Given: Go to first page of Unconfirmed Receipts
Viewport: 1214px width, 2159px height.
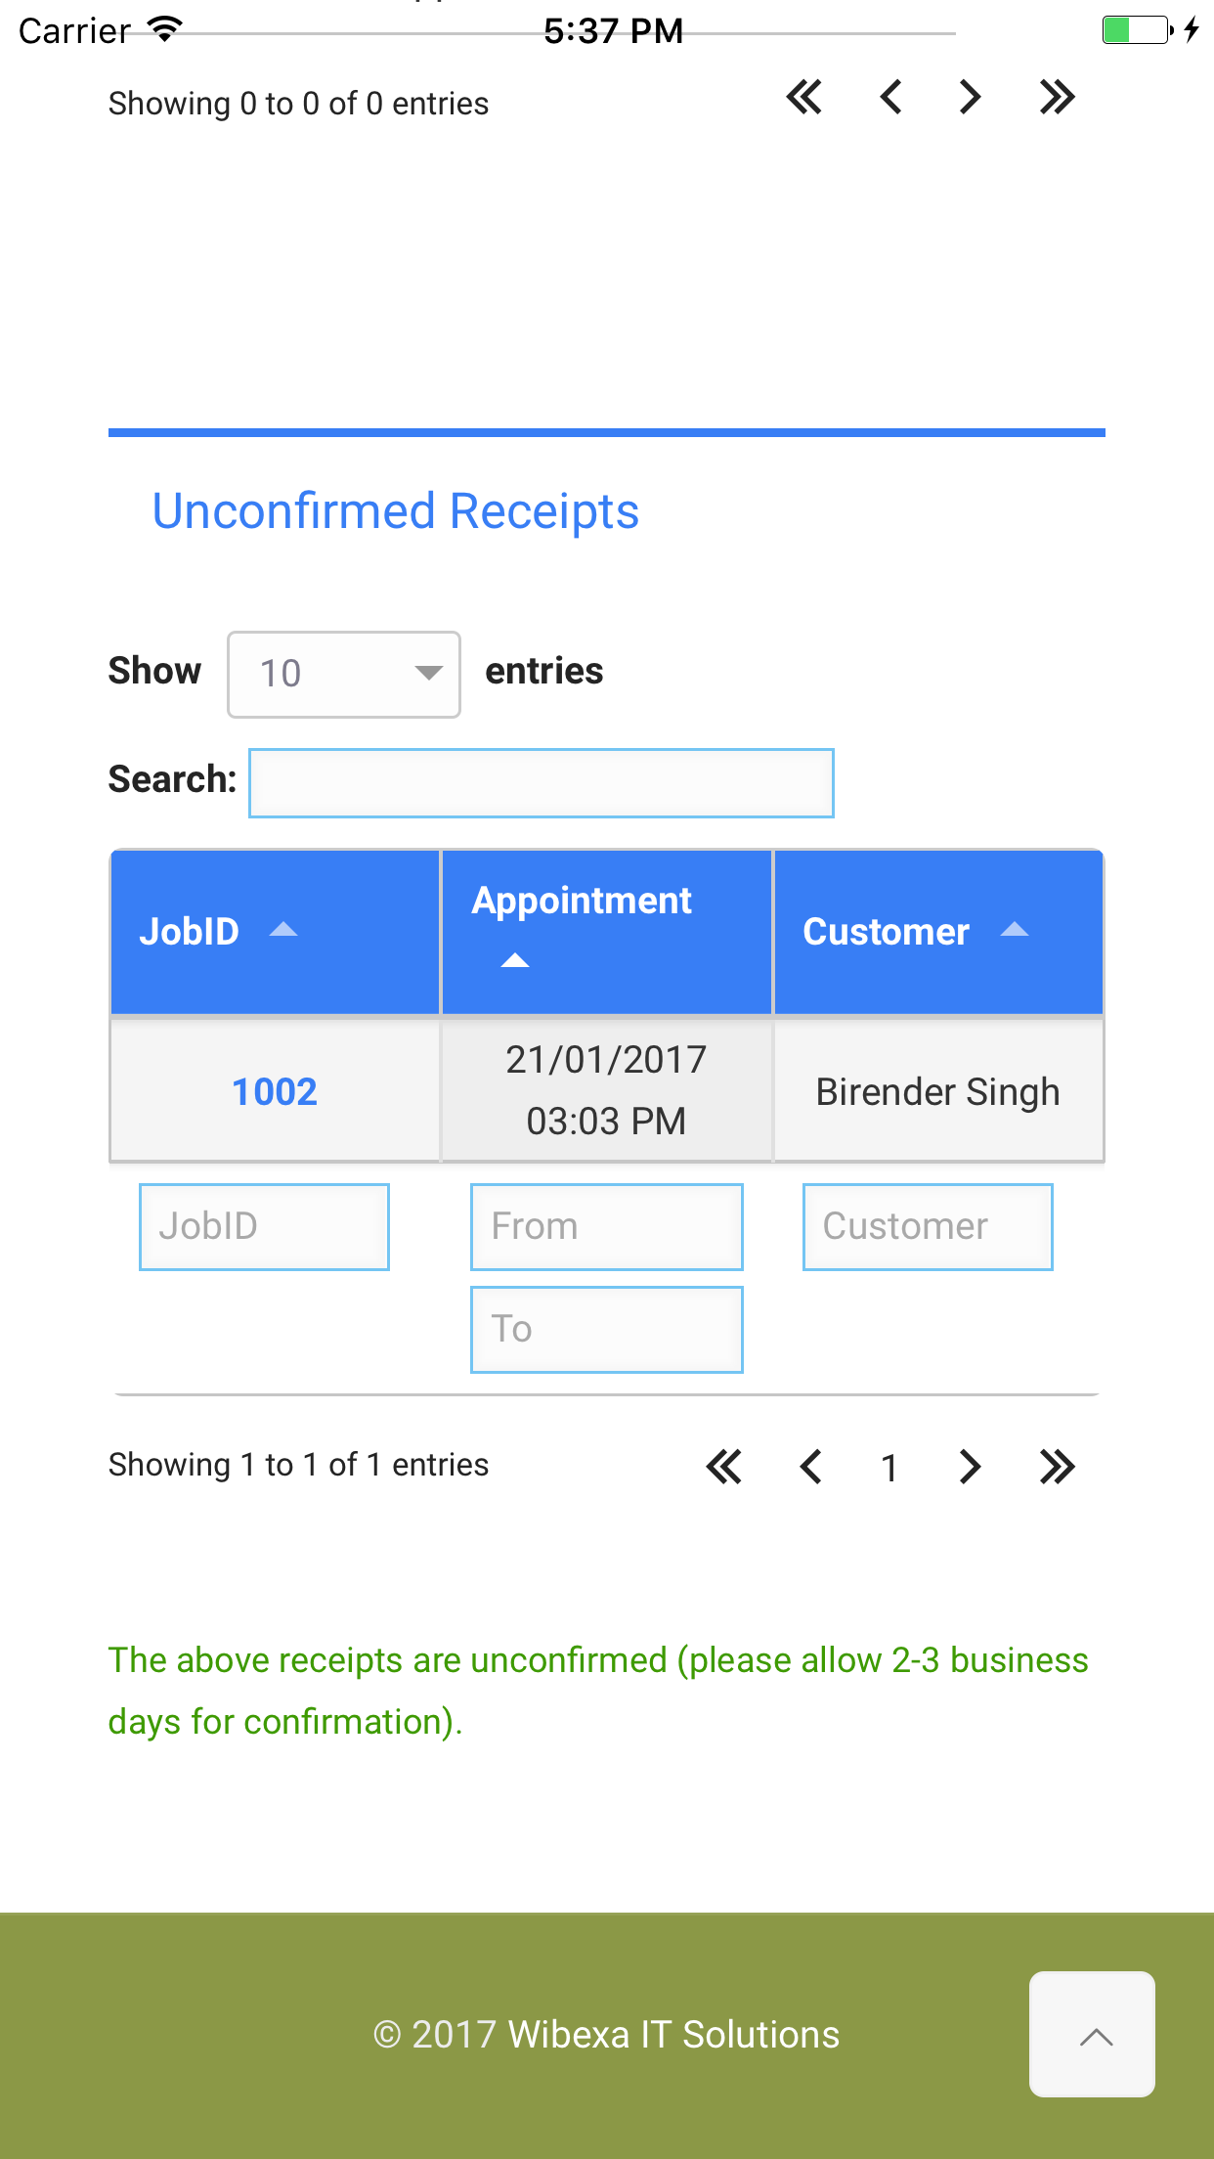Looking at the screenshot, I should click(724, 1467).
